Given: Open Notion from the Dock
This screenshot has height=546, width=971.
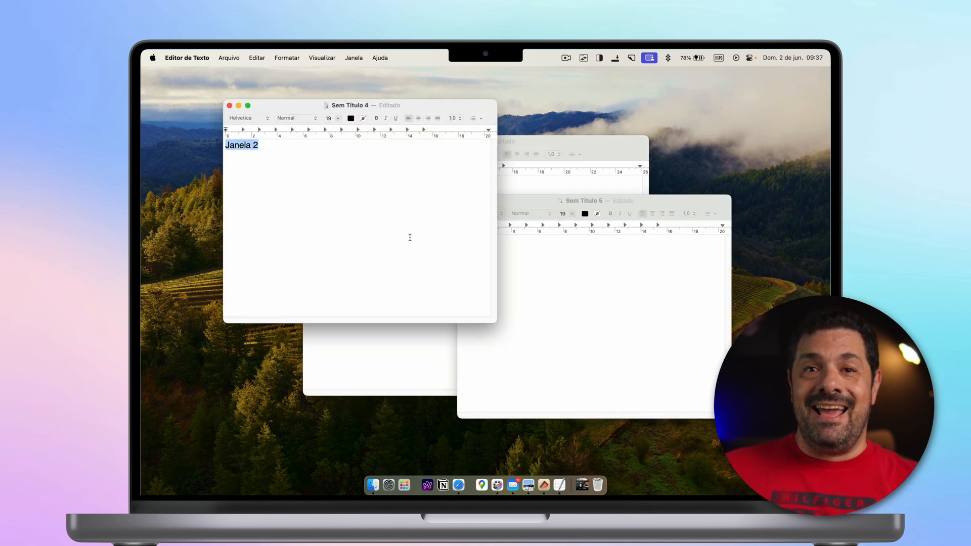Looking at the screenshot, I should coord(443,485).
